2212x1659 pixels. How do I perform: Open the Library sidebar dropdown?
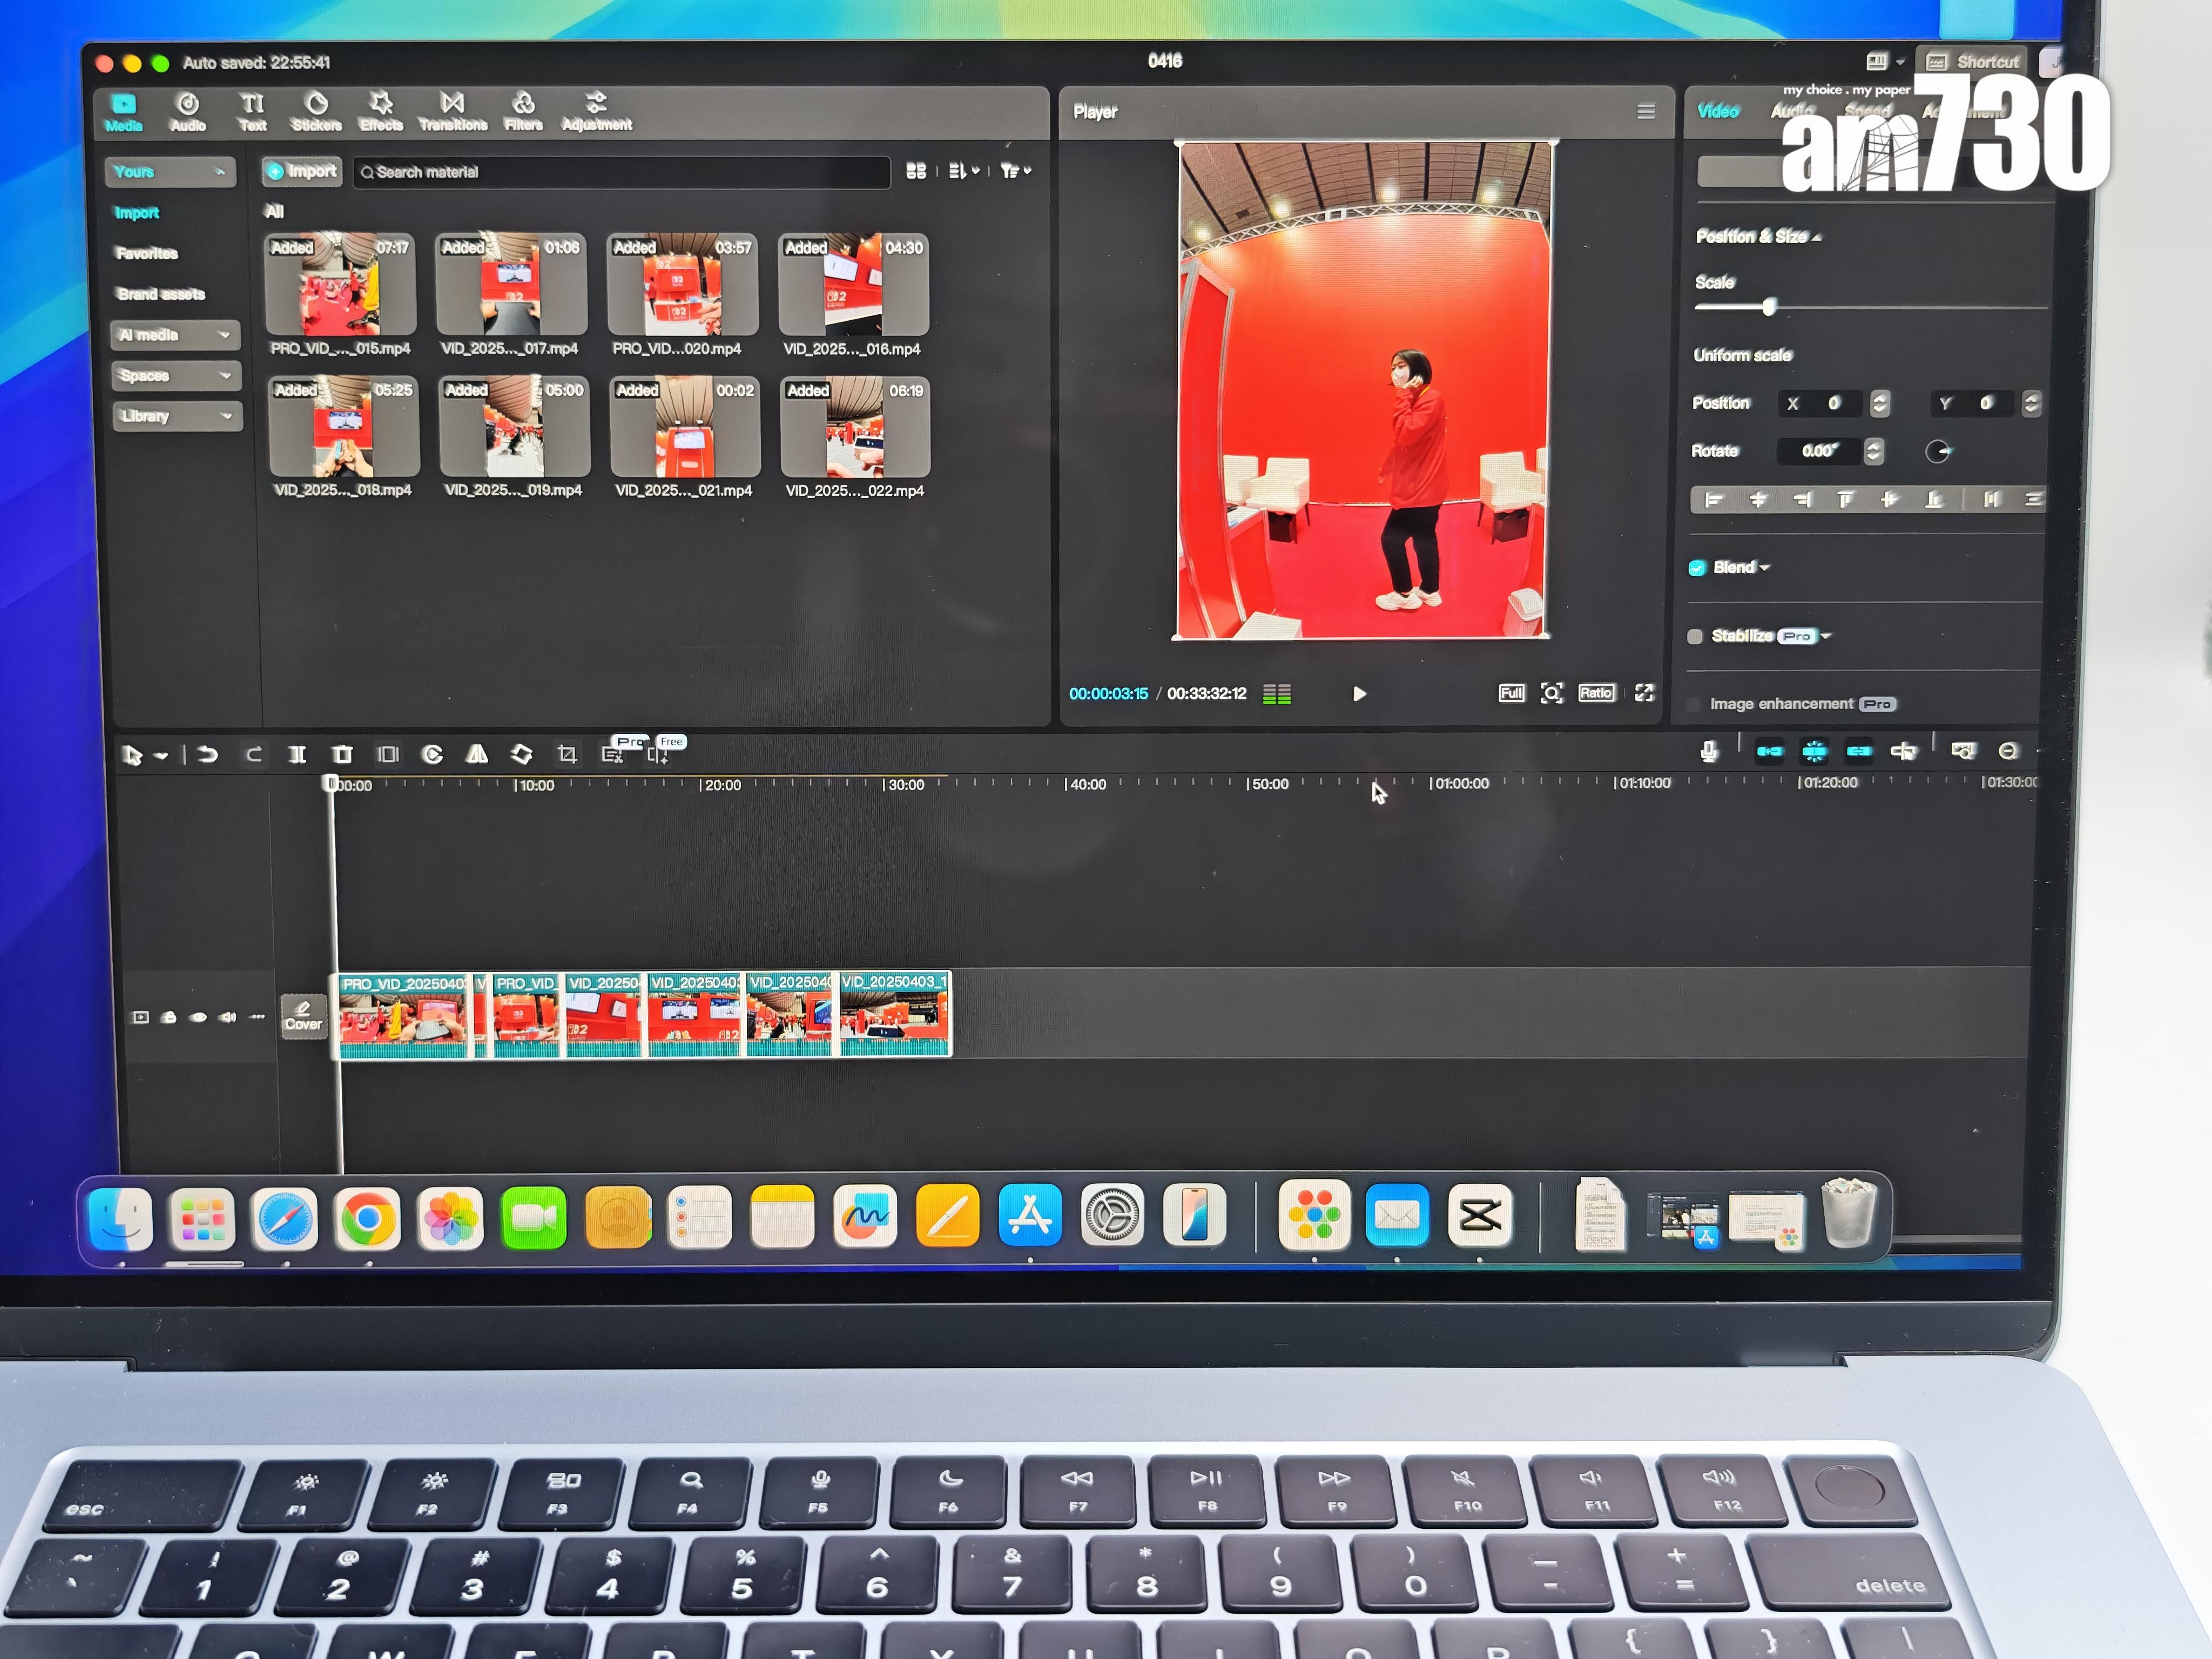pos(224,416)
